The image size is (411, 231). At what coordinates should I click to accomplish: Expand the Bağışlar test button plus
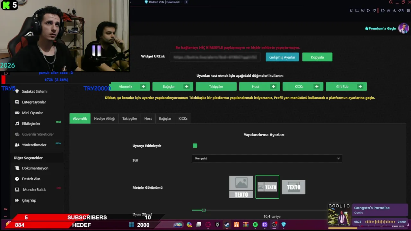pos(187,87)
